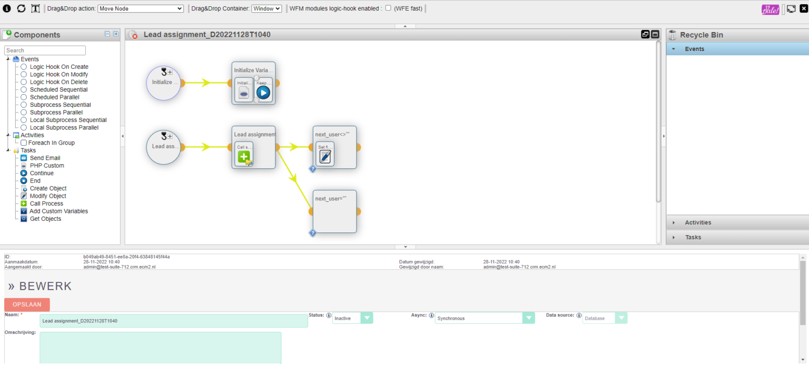Click the Create Object task icon
This screenshot has width=809, height=366.
24,188
